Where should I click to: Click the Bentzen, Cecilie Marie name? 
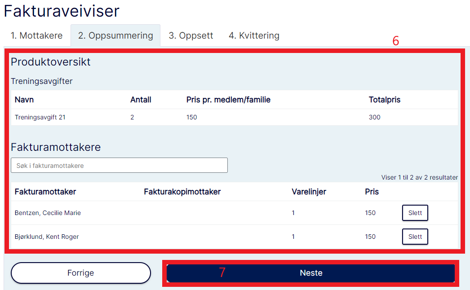point(48,213)
